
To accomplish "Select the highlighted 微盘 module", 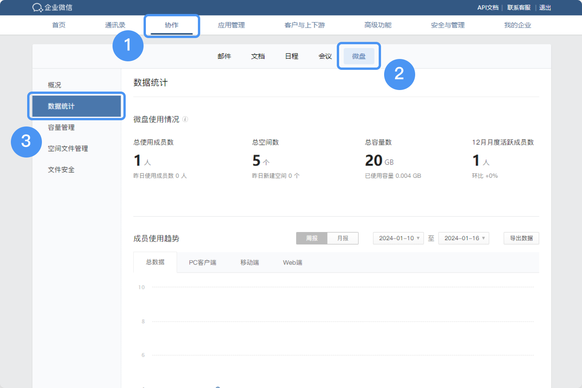I will click(358, 56).
